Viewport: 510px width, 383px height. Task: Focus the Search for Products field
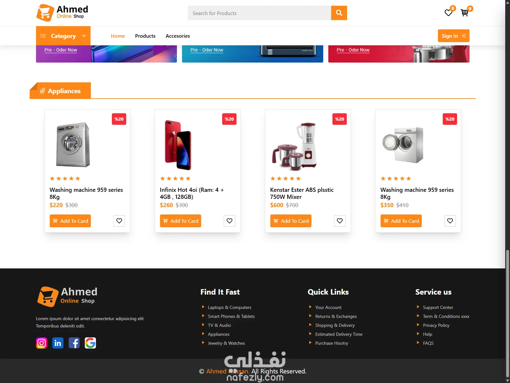point(259,13)
